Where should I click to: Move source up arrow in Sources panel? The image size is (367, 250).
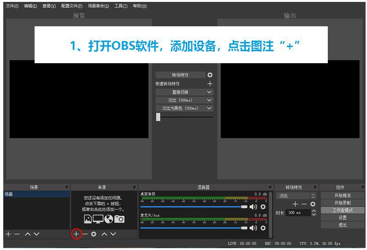click(104, 234)
